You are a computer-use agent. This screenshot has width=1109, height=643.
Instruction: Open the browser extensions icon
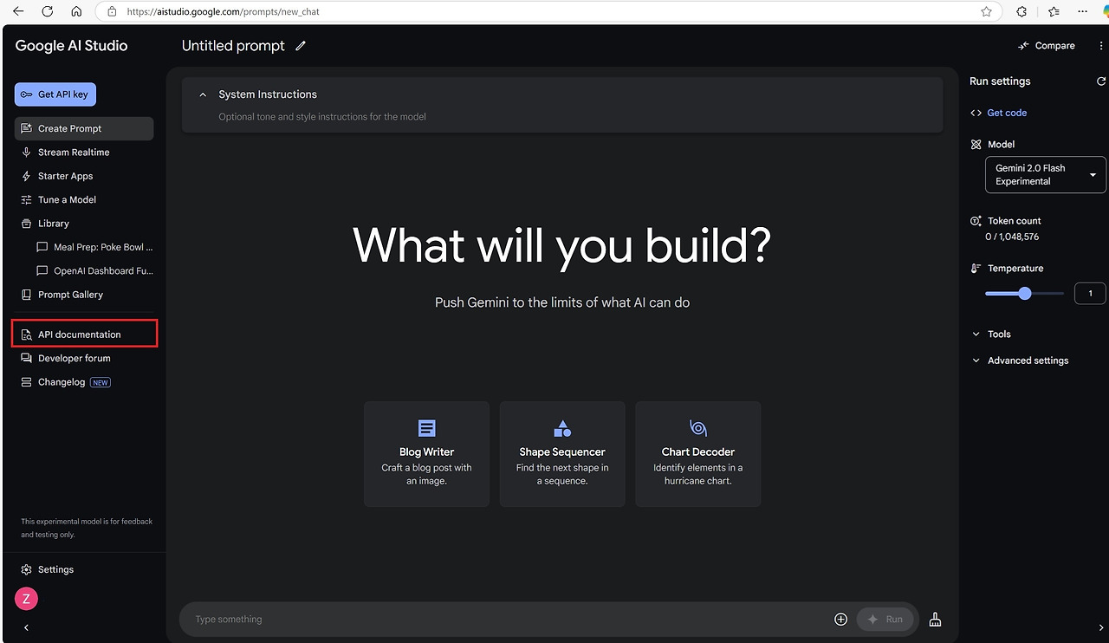point(1021,12)
